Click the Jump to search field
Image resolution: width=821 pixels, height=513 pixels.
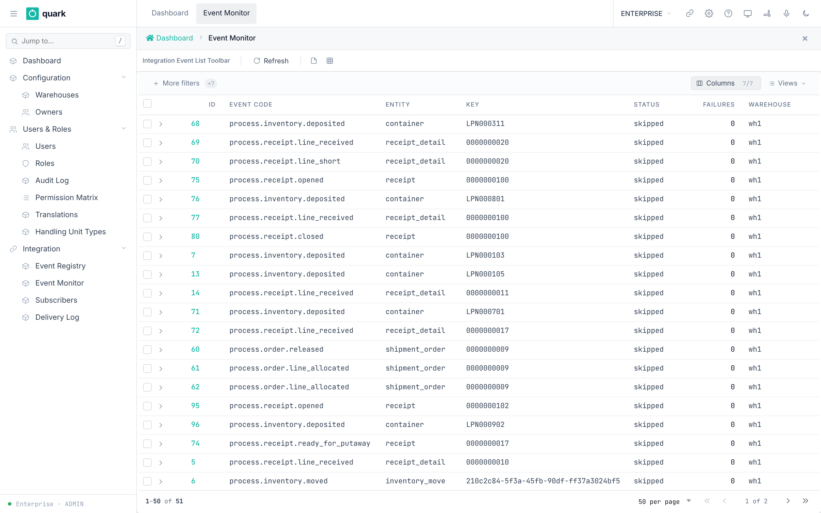(68, 41)
